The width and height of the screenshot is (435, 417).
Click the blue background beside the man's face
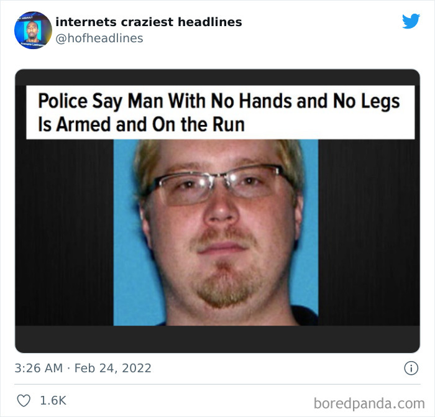point(125,236)
